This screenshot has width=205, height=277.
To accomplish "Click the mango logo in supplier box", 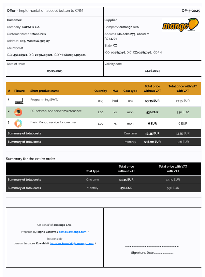I will point(181,24).
